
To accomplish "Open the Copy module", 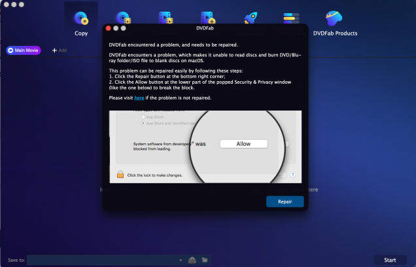I will (x=81, y=24).
